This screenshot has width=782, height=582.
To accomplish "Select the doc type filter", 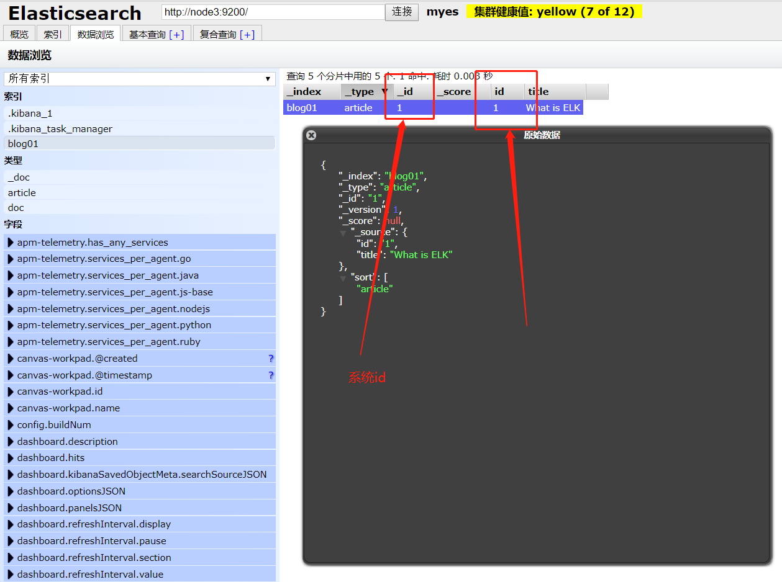I will 140,208.
